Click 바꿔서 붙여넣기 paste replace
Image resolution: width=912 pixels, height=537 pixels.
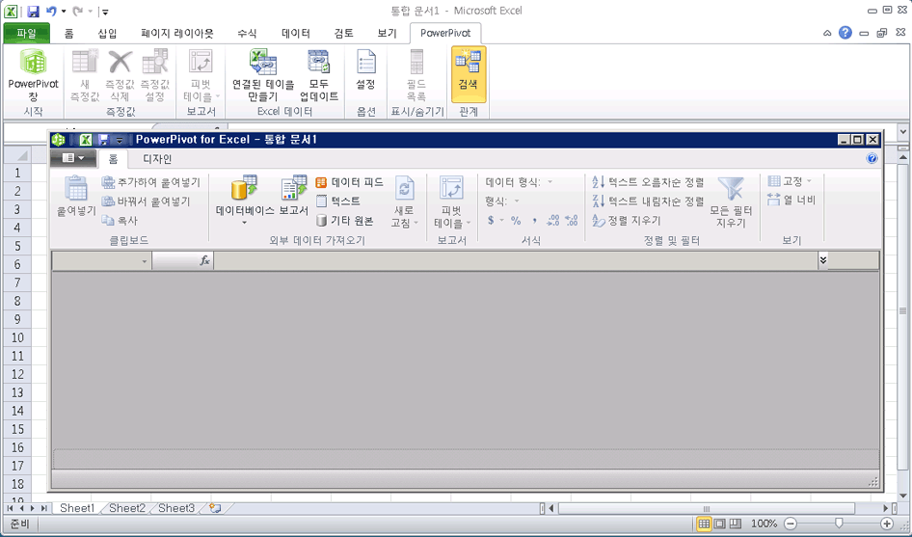(146, 201)
